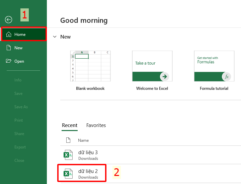The image size is (241, 184).
Task: Click the Formula tutorial label
Action: (x=214, y=88)
